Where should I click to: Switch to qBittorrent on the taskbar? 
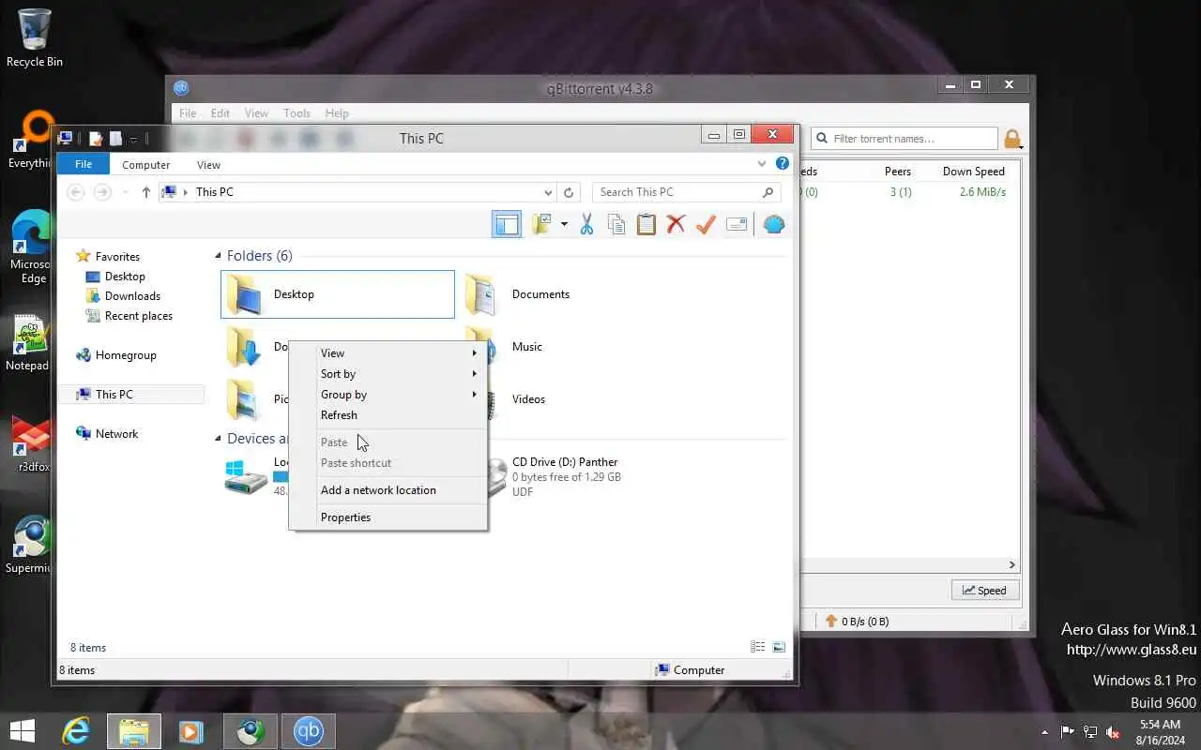click(308, 731)
